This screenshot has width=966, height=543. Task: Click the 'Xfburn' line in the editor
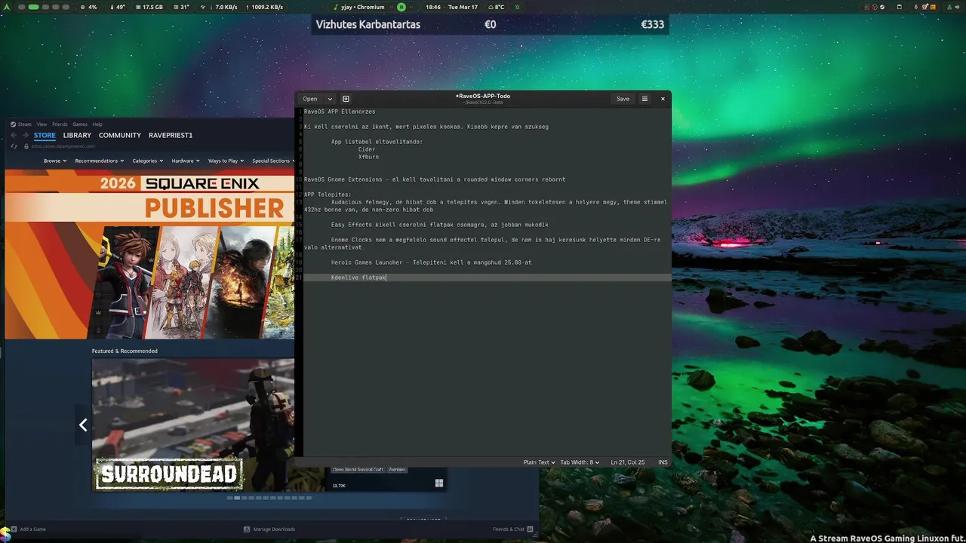click(x=368, y=157)
